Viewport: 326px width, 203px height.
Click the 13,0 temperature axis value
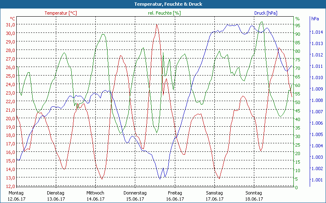(10, 178)
